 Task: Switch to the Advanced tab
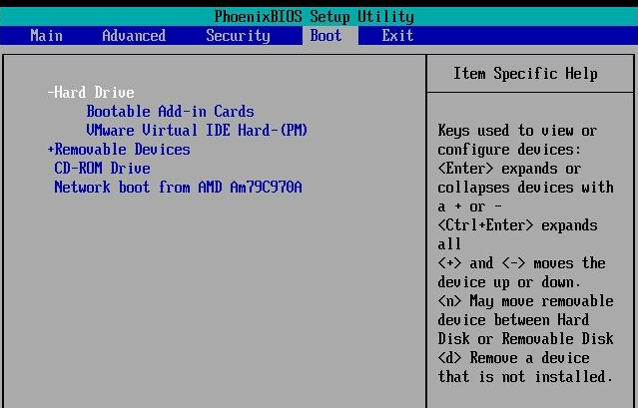coord(134,35)
